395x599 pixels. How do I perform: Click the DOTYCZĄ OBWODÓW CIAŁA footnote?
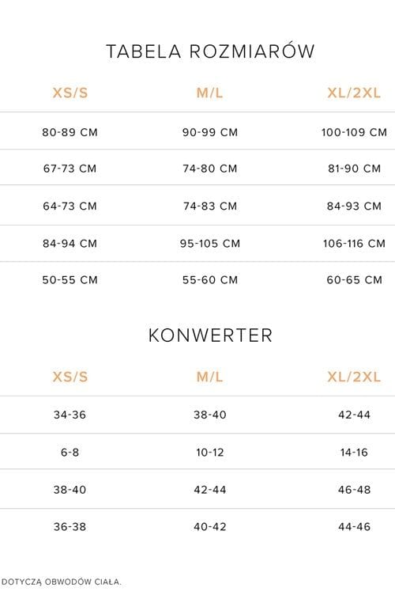pos(62,582)
